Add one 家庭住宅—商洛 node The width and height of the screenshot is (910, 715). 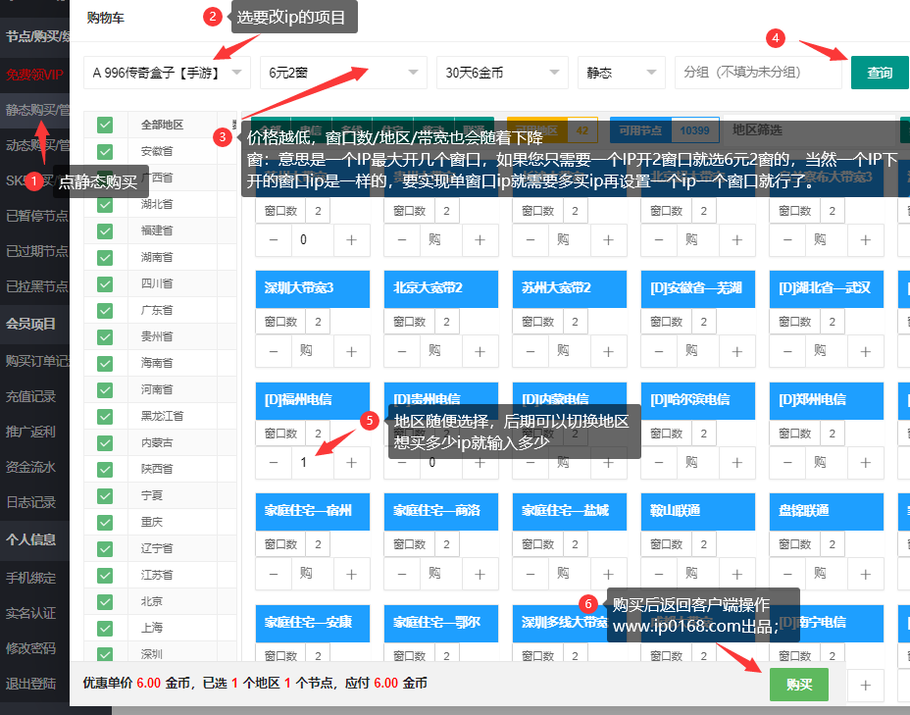[x=480, y=574]
